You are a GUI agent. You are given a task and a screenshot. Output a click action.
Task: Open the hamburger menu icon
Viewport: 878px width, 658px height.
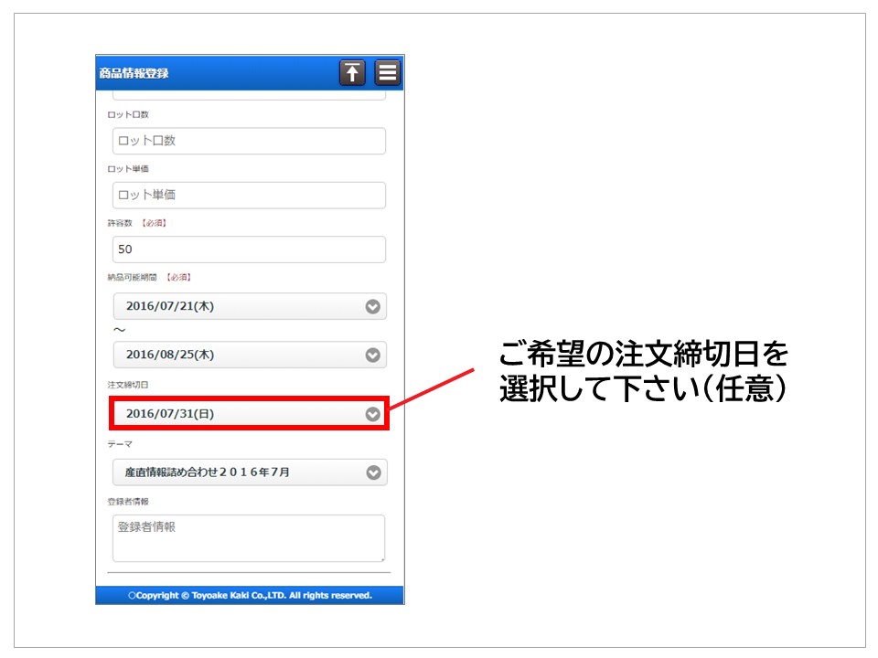click(388, 73)
